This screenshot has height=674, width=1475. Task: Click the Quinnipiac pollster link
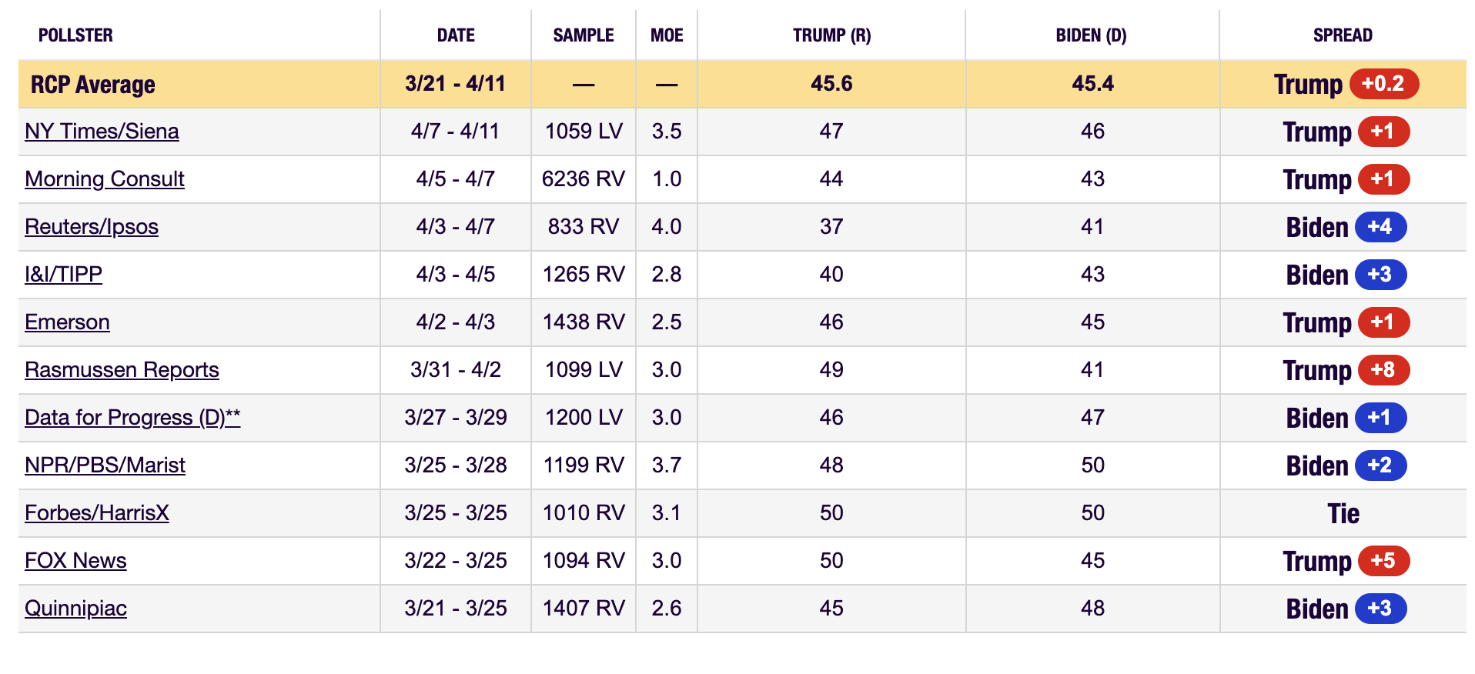tap(75, 609)
